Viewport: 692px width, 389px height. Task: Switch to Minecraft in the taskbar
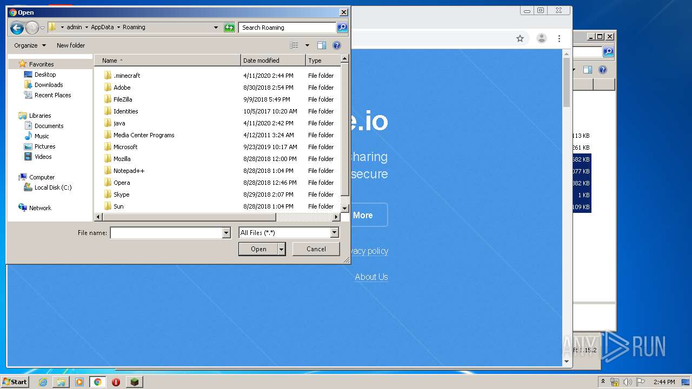pyautogui.click(x=134, y=382)
